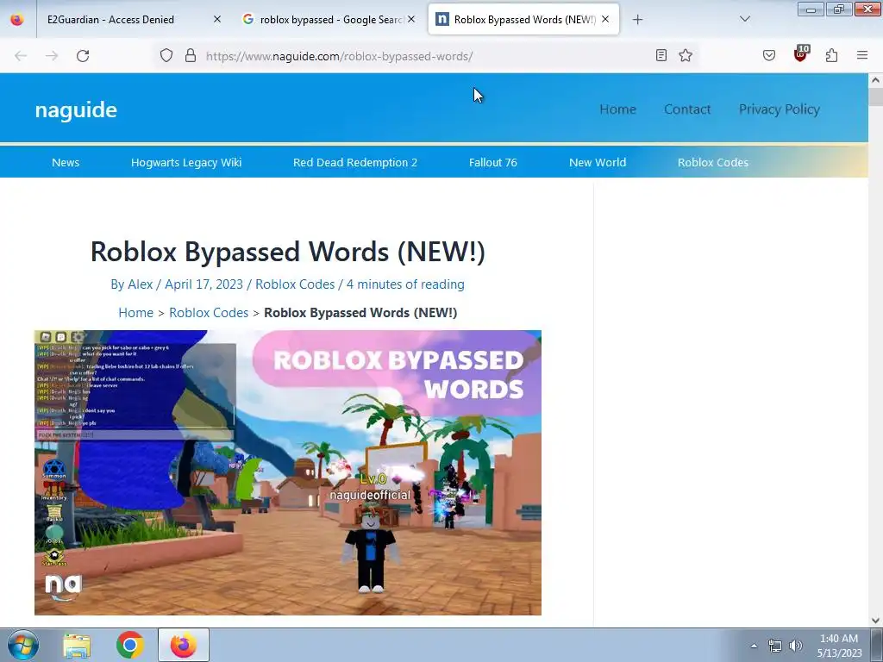Open a new tab with plus button
The image size is (883, 662).
click(637, 20)
